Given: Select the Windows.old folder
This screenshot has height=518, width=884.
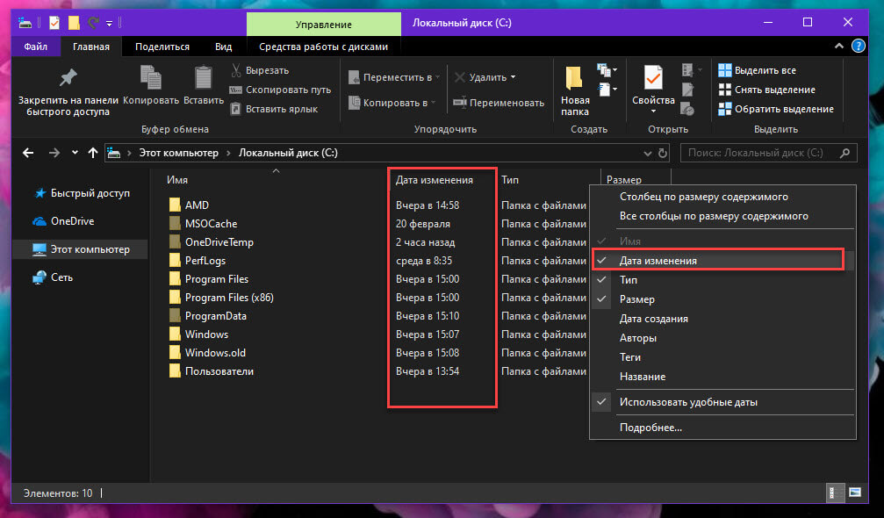Looking at the screenshot, I should point(215,353).
